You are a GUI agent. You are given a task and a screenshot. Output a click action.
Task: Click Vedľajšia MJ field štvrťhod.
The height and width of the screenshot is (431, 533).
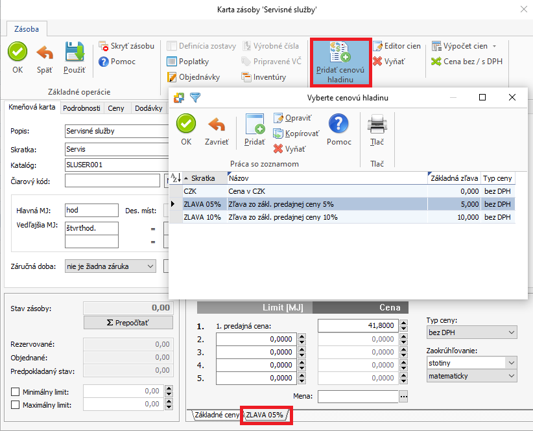click(x=91, y=228)
